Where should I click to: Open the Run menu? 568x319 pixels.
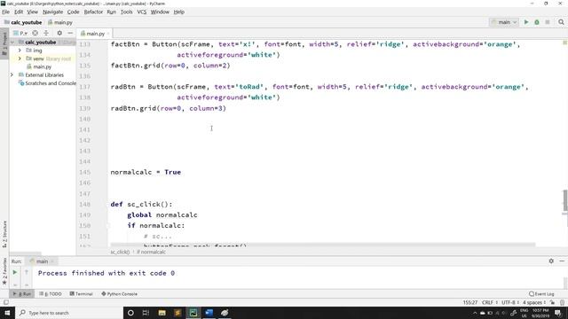(111, 12)
